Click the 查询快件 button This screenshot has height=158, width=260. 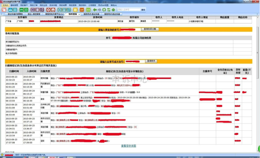[151, 61]
